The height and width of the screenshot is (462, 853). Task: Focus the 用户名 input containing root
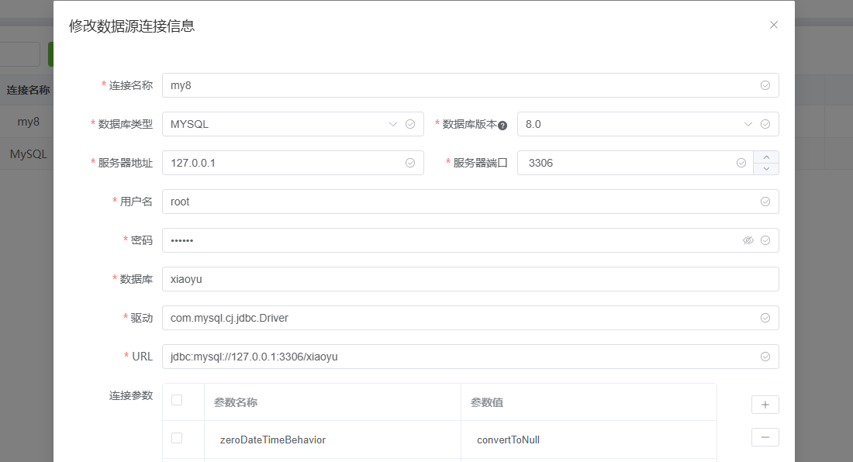click(x=471, y=202)
